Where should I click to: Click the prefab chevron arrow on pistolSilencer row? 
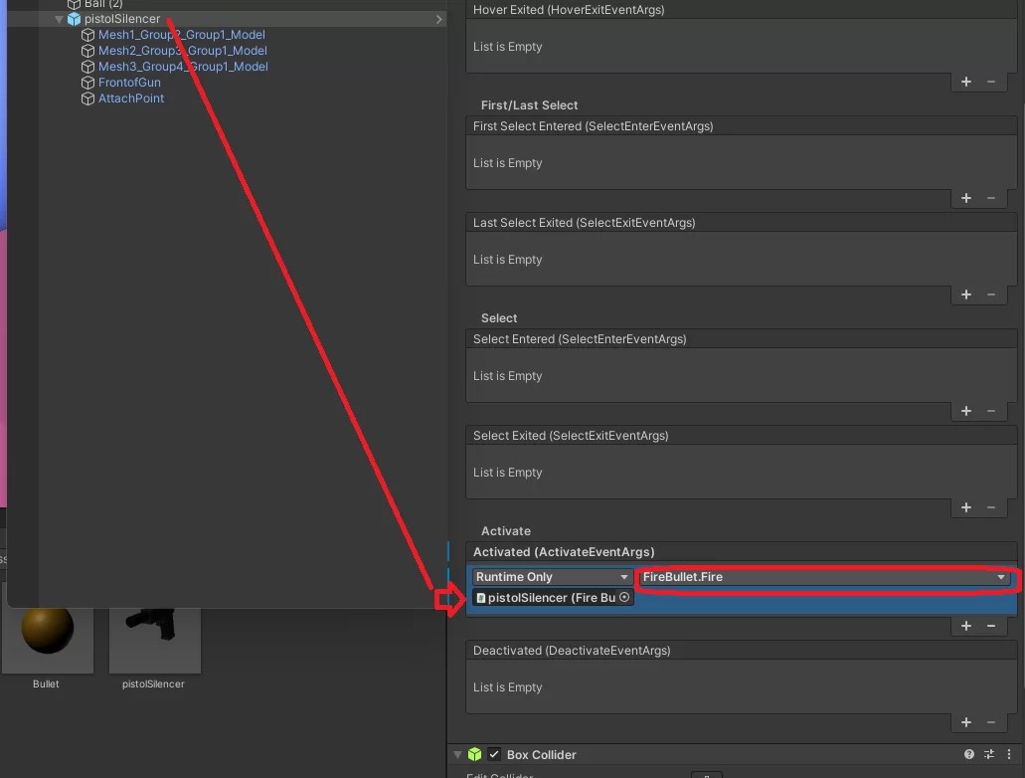pyautogui.click(x=437, y=18)
